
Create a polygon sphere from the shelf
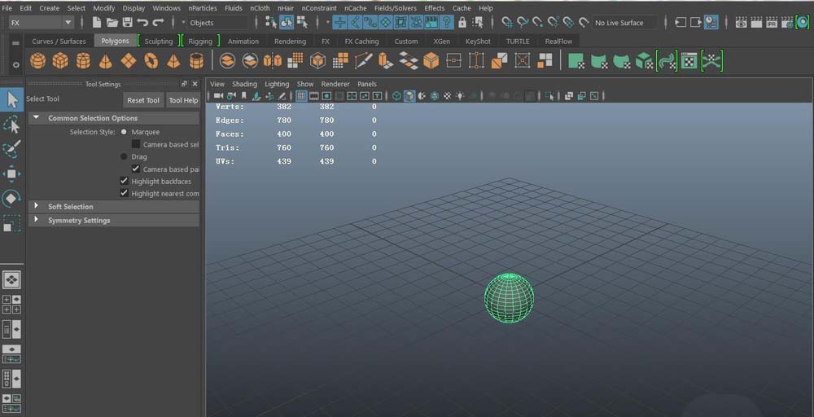(x=38, y=61)
